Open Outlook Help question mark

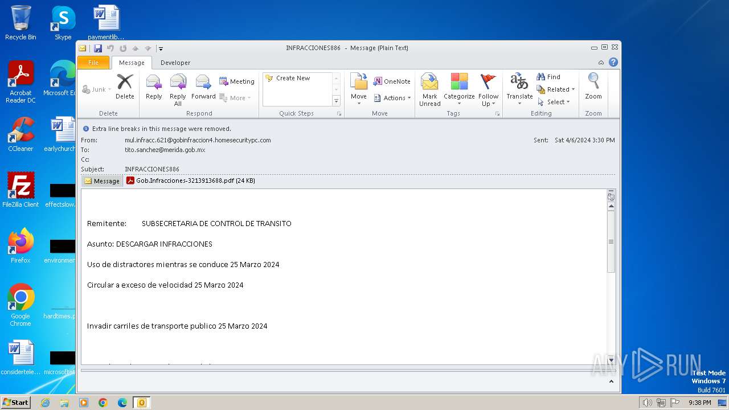click(613, 62)
